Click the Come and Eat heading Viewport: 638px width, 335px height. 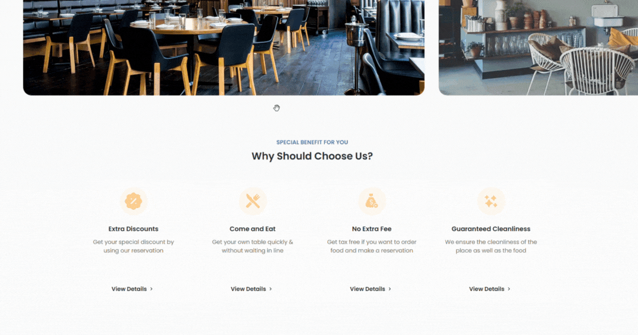point(253,229)
